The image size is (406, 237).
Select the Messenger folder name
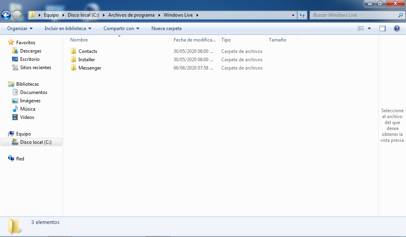click(90, 68)
